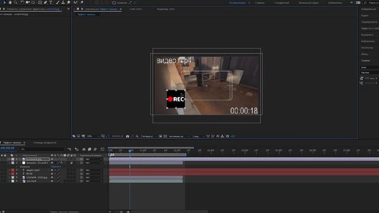
Task: Select the unnamed.jpg layer
Action: point(37,159)
